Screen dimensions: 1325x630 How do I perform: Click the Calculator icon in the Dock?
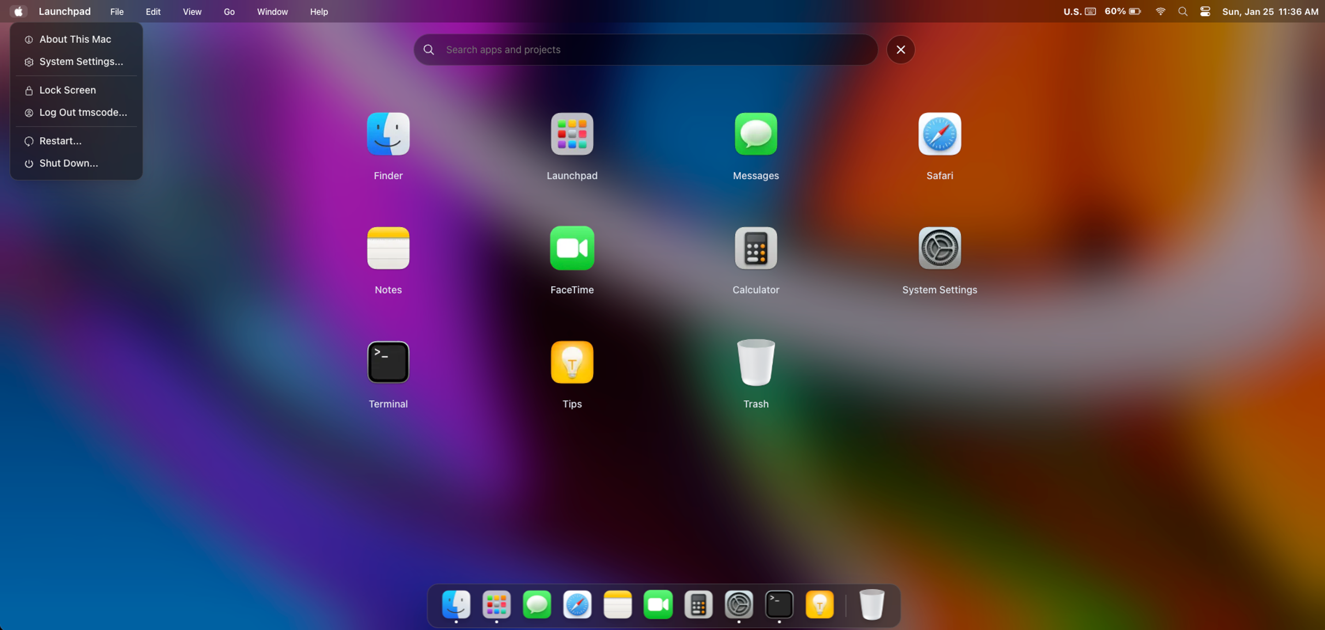coord(698,604)
